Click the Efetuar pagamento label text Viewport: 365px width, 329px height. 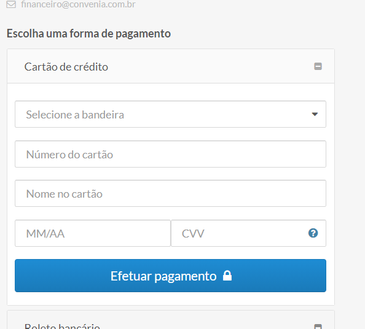coord(163,276)
